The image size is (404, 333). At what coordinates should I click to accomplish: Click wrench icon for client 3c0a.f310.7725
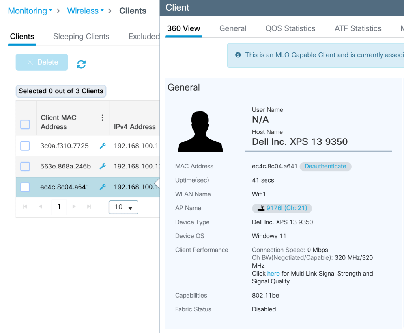tap(103, 146)
